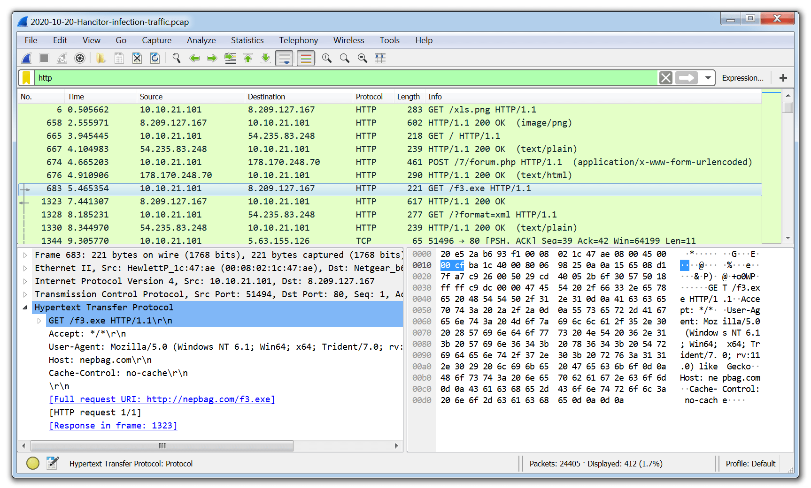This screenshot has width=811, height=488.
Task: Toggle the yellow filter bookmark button
Action: [x=26, y=78]
